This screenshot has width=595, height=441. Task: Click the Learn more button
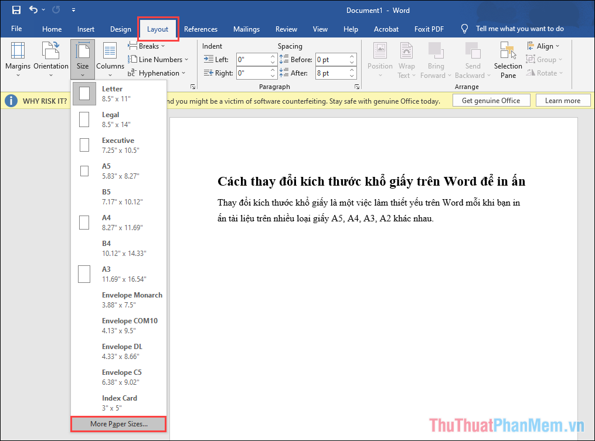point(562,101)
